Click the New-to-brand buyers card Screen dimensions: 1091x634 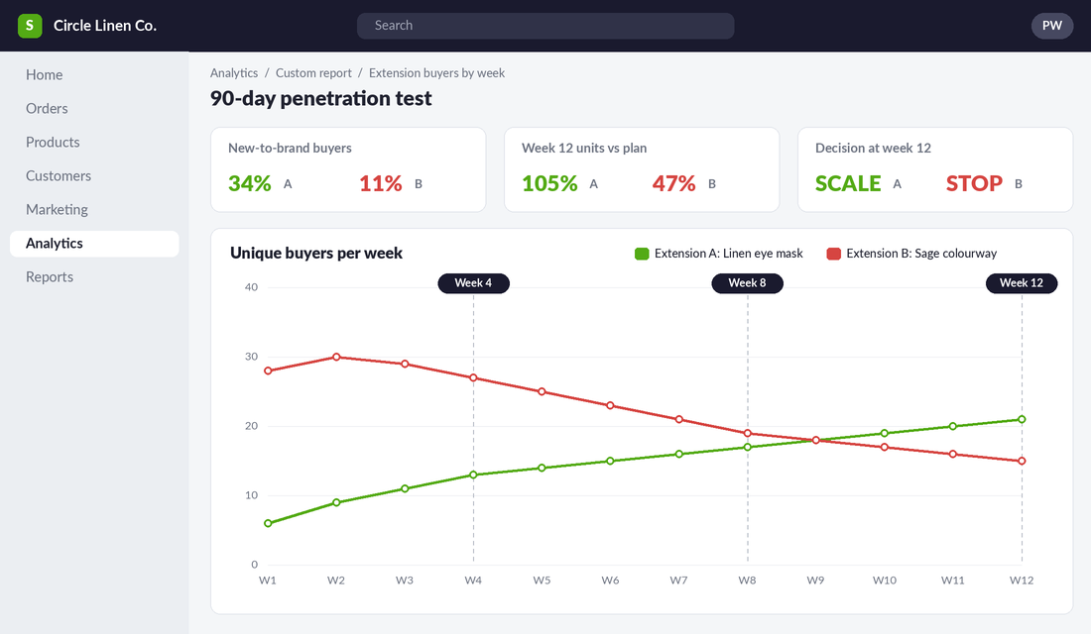pos(348,169)
